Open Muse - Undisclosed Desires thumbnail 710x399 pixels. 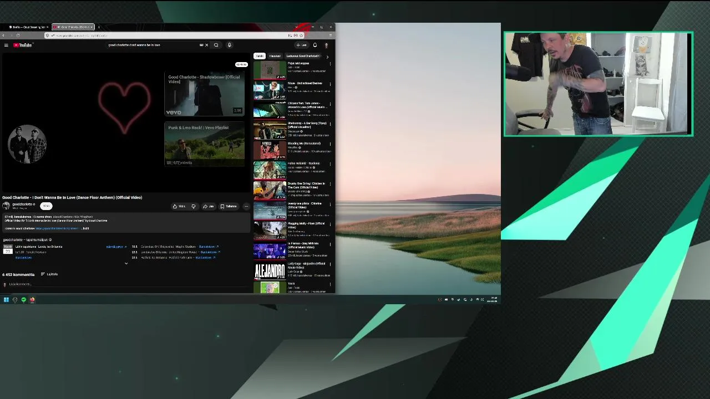tap(270, 90)
